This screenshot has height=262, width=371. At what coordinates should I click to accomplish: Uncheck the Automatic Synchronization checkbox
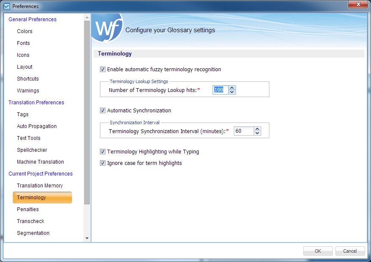102,111
